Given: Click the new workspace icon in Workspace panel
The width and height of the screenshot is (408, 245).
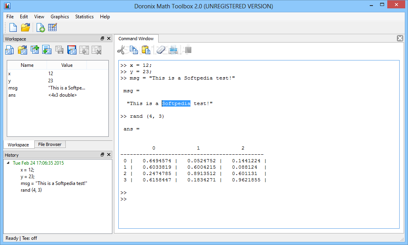Looking at the screenshot, I should 10,50.
